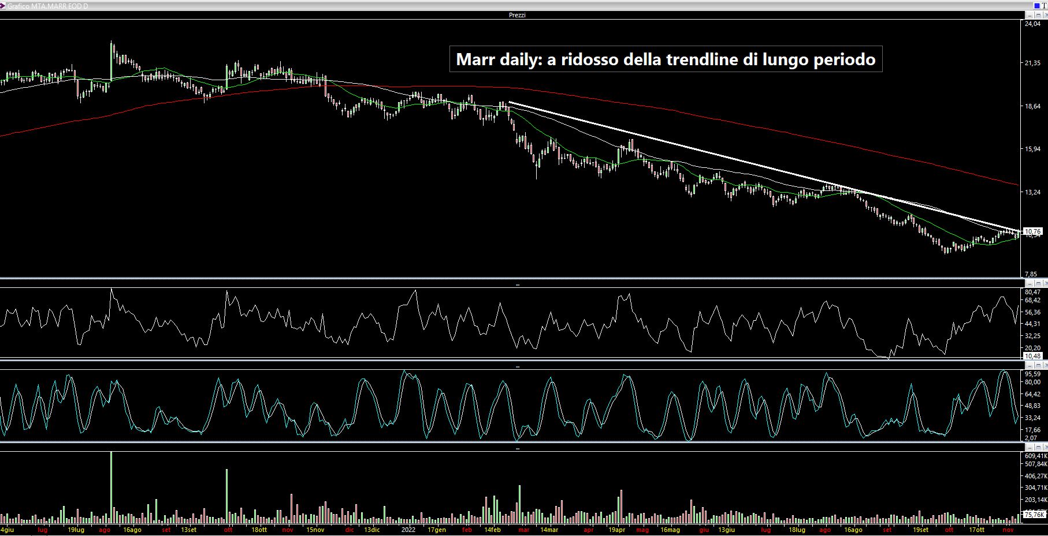The image size is (1048, 536).
Task: Minimize the Prezzi price panel
Action: click(x=1030, y=15)
